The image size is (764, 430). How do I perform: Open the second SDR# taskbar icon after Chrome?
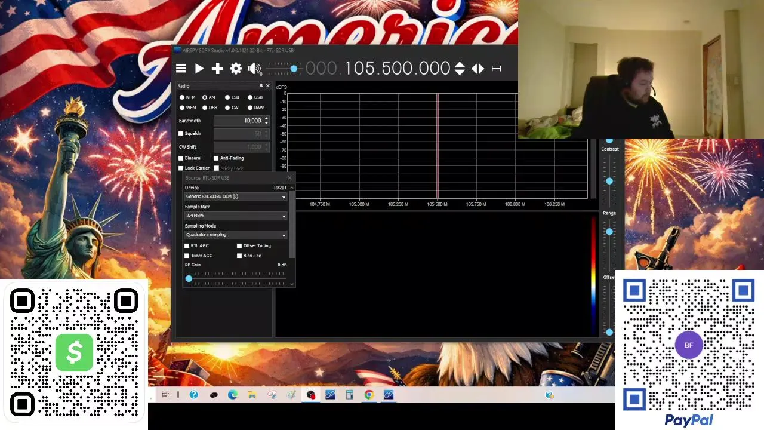tap(389, 395)
